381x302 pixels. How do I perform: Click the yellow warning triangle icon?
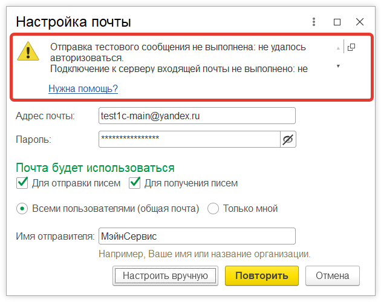point(28,51)
